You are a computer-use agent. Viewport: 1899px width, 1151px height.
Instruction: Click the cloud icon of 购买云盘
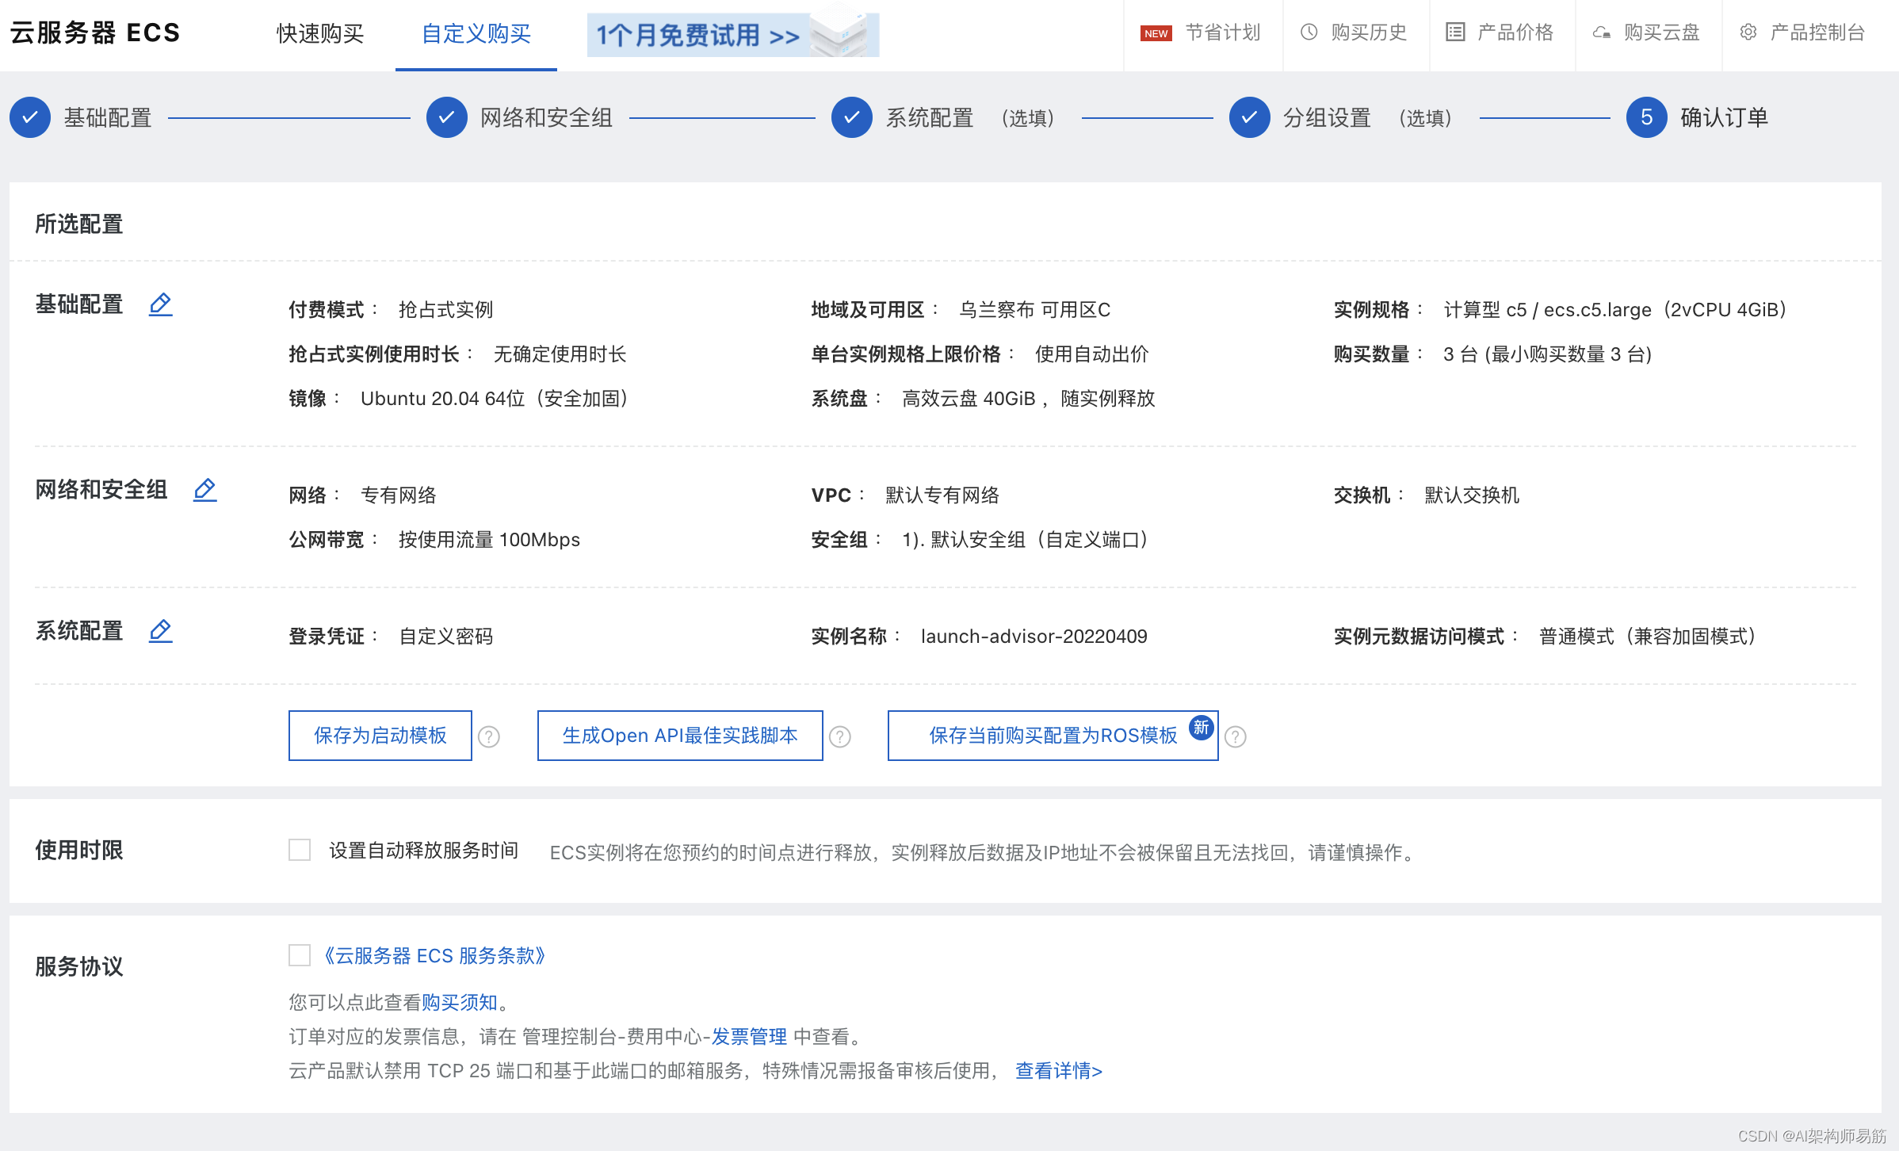click(1602, 33)
